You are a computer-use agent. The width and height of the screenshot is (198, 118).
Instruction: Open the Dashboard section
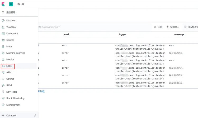(x=12, y=34)
